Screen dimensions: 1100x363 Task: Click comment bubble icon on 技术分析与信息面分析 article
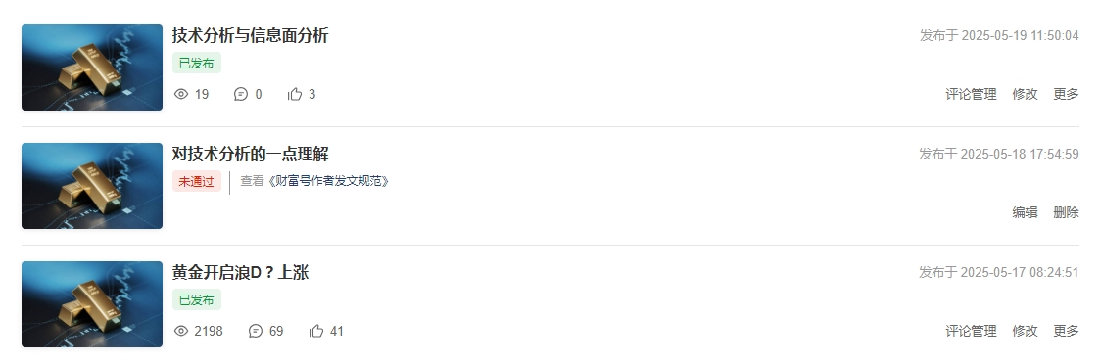[x=241, y=94]
